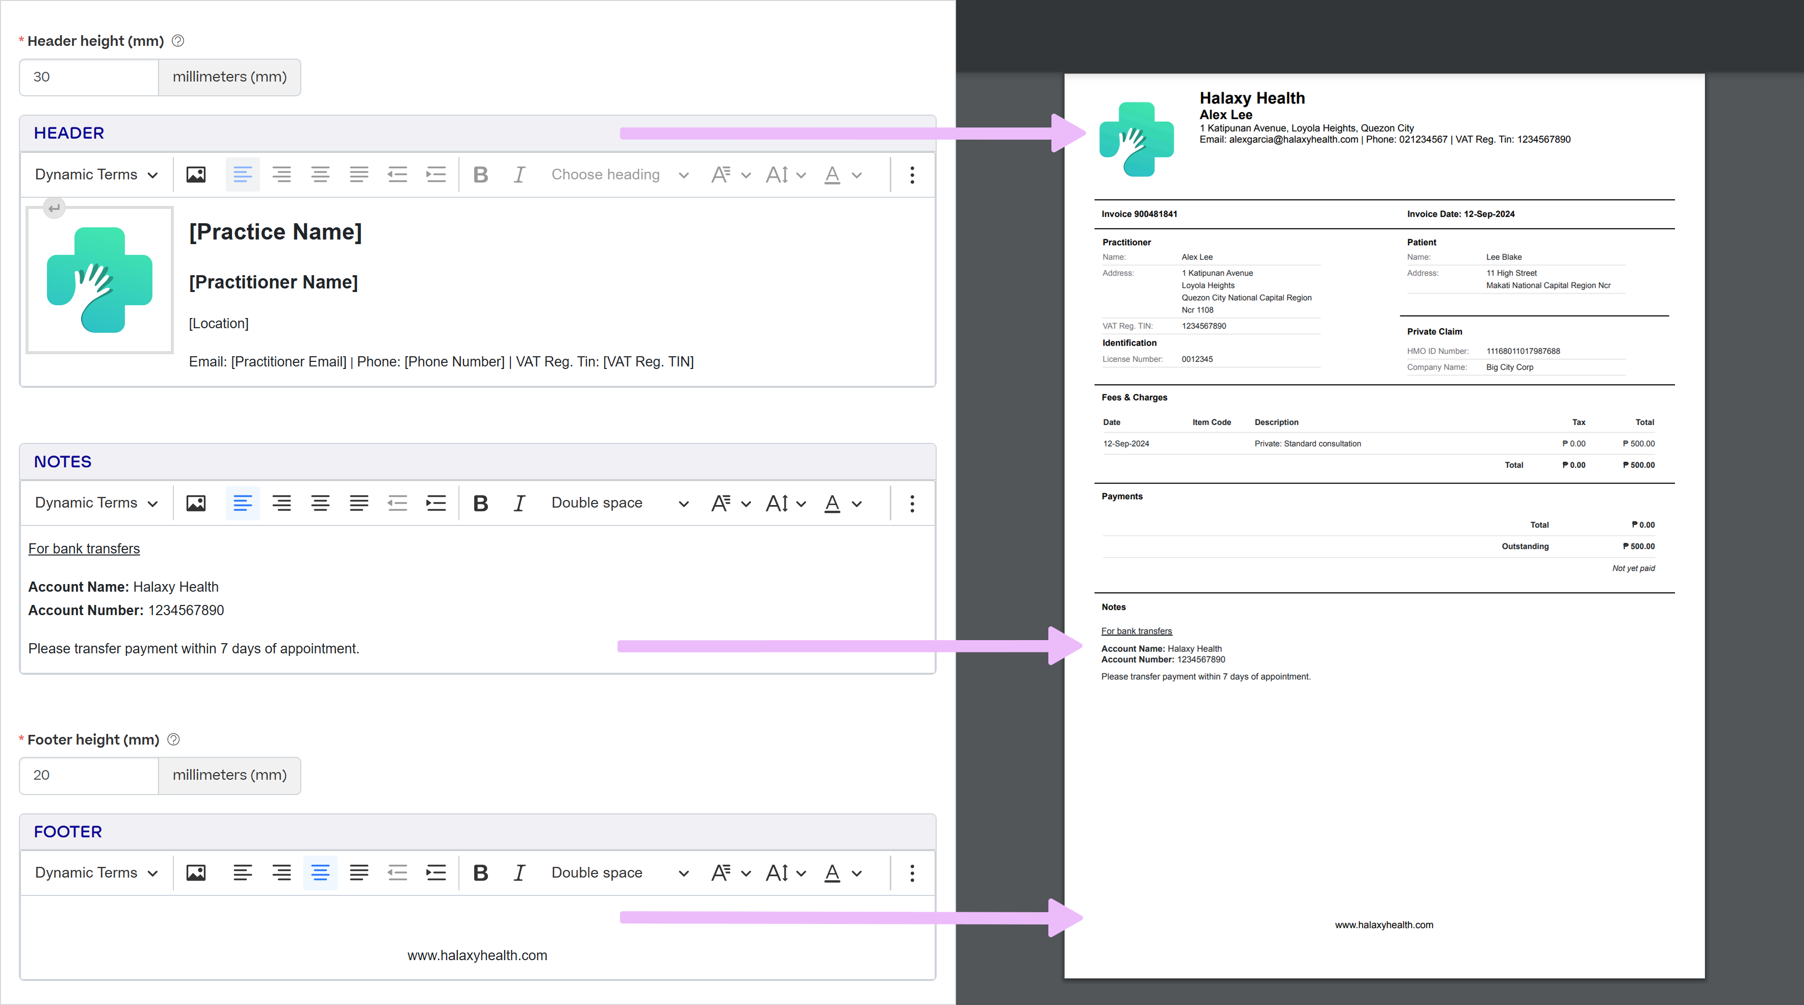Click the return handle above logo image

[54, 208]
